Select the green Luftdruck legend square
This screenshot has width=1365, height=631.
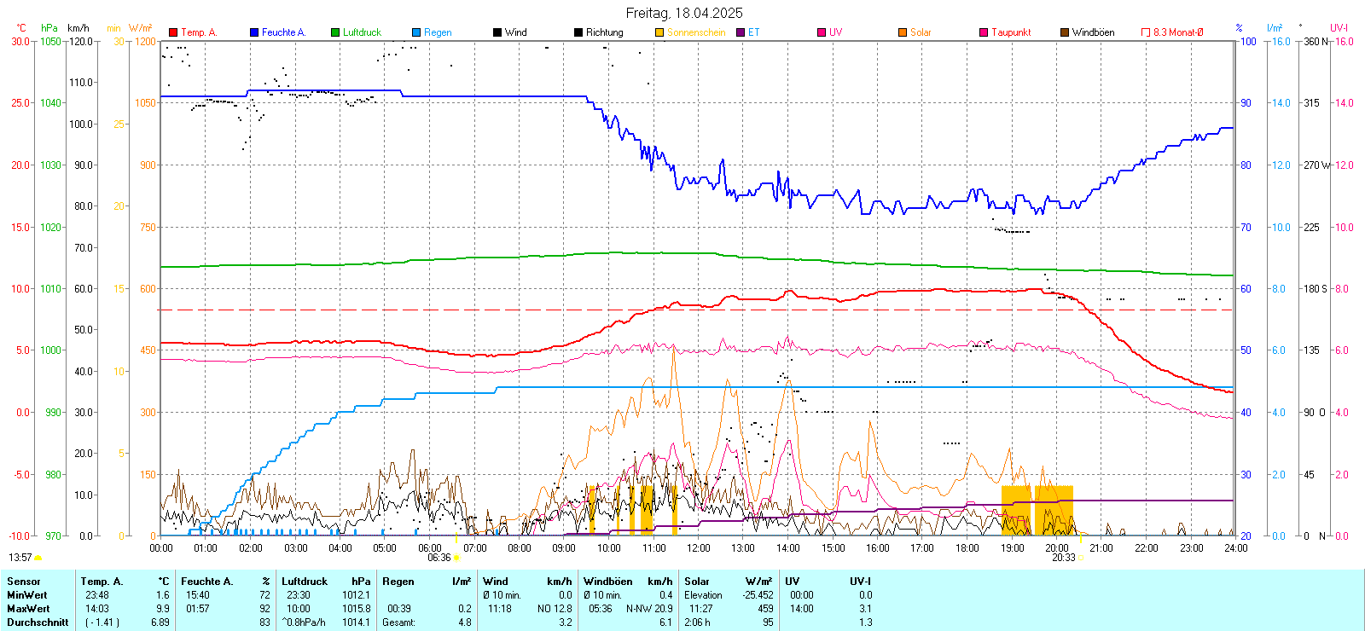(335, 32)
